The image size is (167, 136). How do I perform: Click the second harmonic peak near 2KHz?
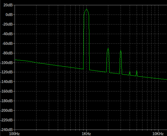[108, 49]
